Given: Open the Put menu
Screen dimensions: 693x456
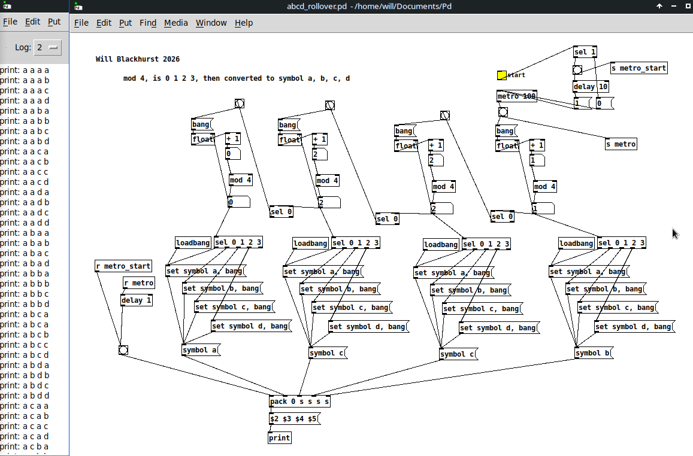Looking at the screenshot, I should (x=125, y=23).
